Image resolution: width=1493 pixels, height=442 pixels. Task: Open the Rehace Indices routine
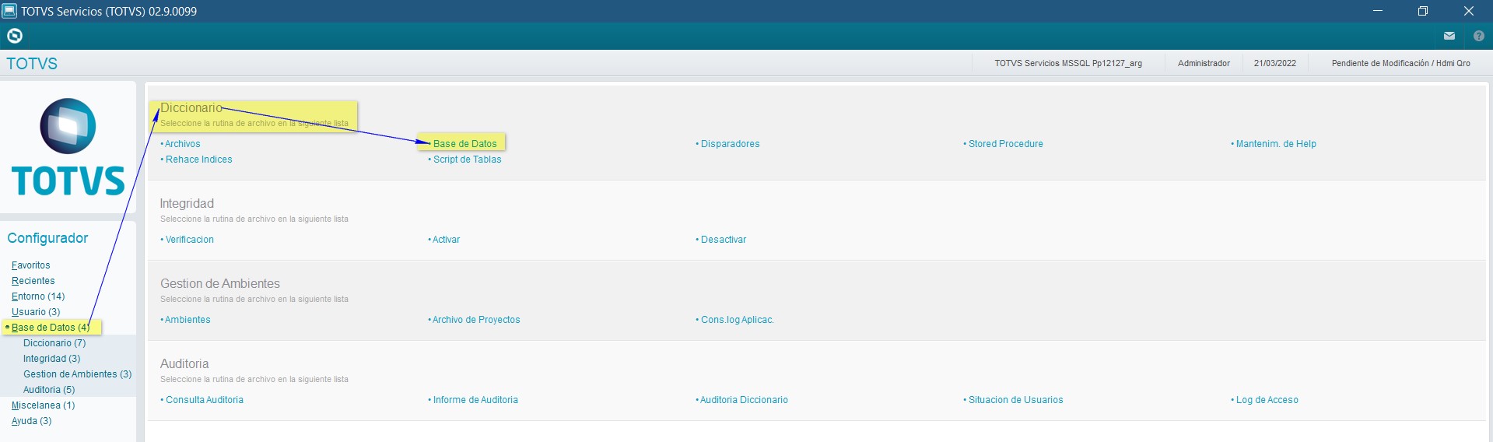198,160
